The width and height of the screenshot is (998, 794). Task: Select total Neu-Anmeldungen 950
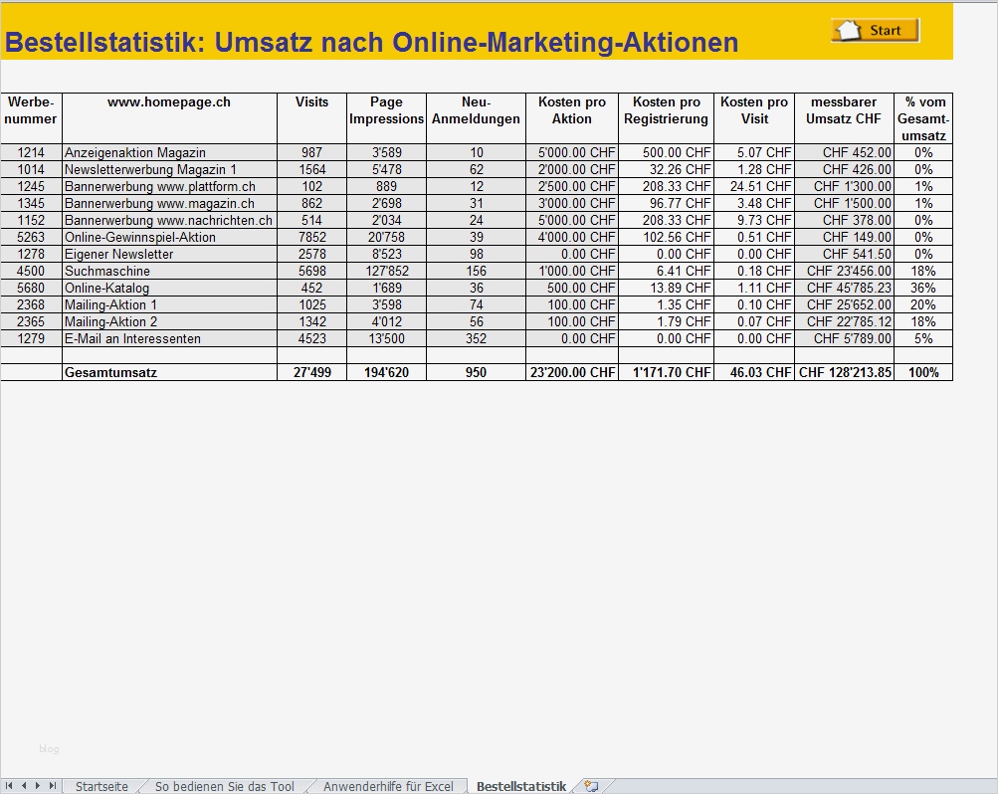point(476,372)
